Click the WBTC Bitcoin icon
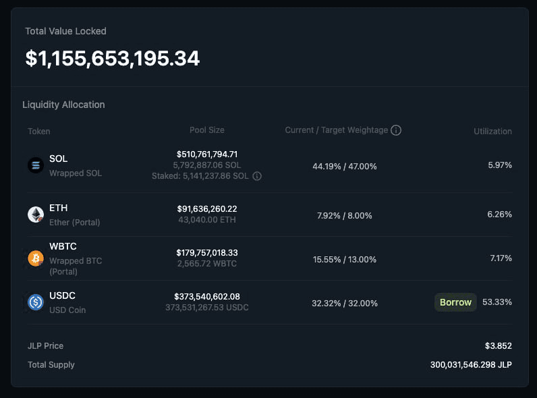This screenshot has height=398, width=537. (36, 258)
